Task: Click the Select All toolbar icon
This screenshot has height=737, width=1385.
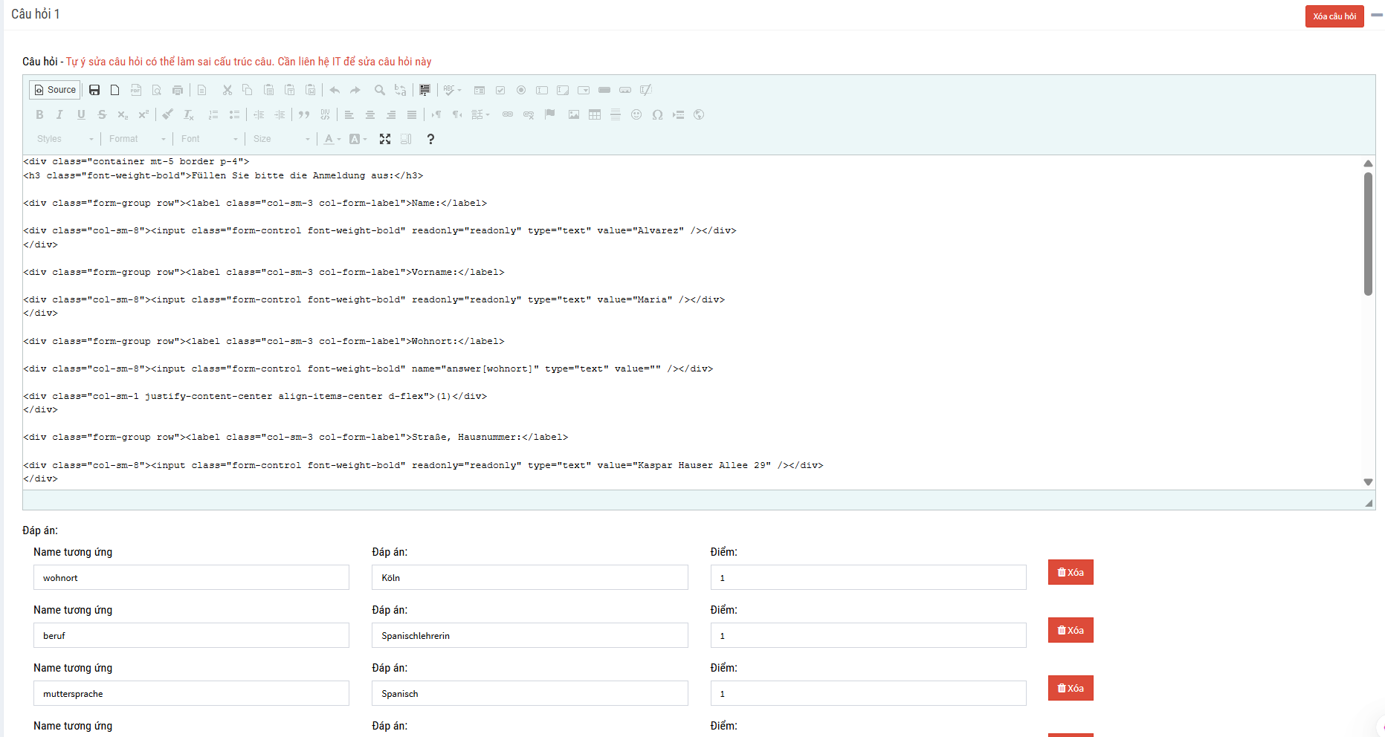Action: click(424, 90)
